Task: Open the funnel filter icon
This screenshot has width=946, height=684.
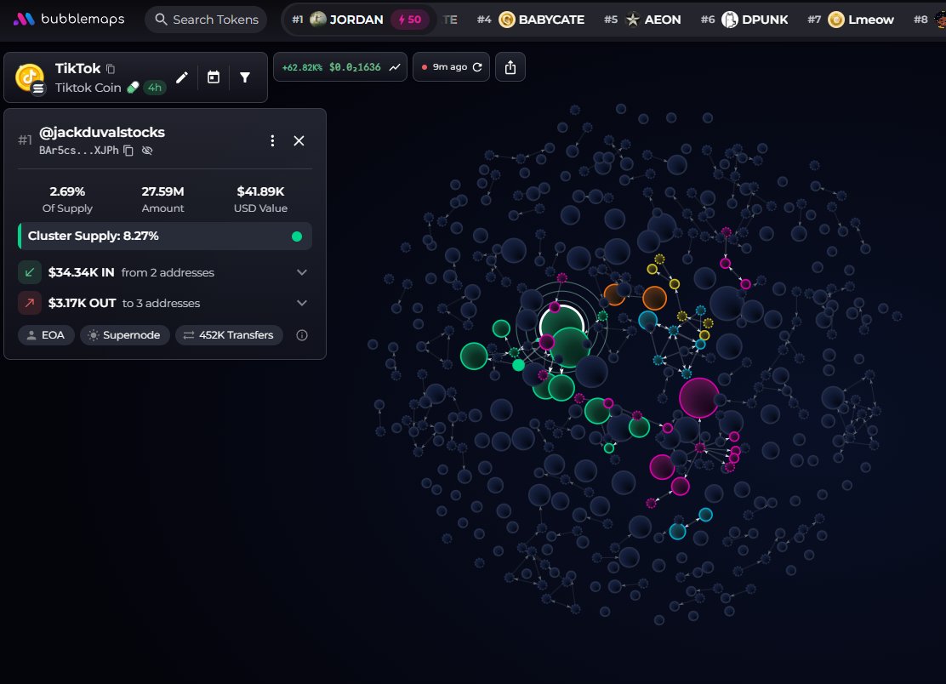Action: point(245,77)
